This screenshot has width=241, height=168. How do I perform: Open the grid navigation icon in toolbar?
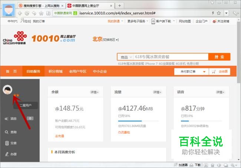(x=48, y=13)
